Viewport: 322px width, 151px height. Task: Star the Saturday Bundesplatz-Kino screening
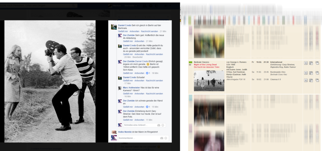point(306,73)
